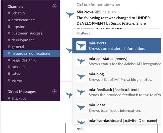Viewport: 163px width, 133px height.
Task: Click the mia-blog bird icon
Action: (81, 76)
